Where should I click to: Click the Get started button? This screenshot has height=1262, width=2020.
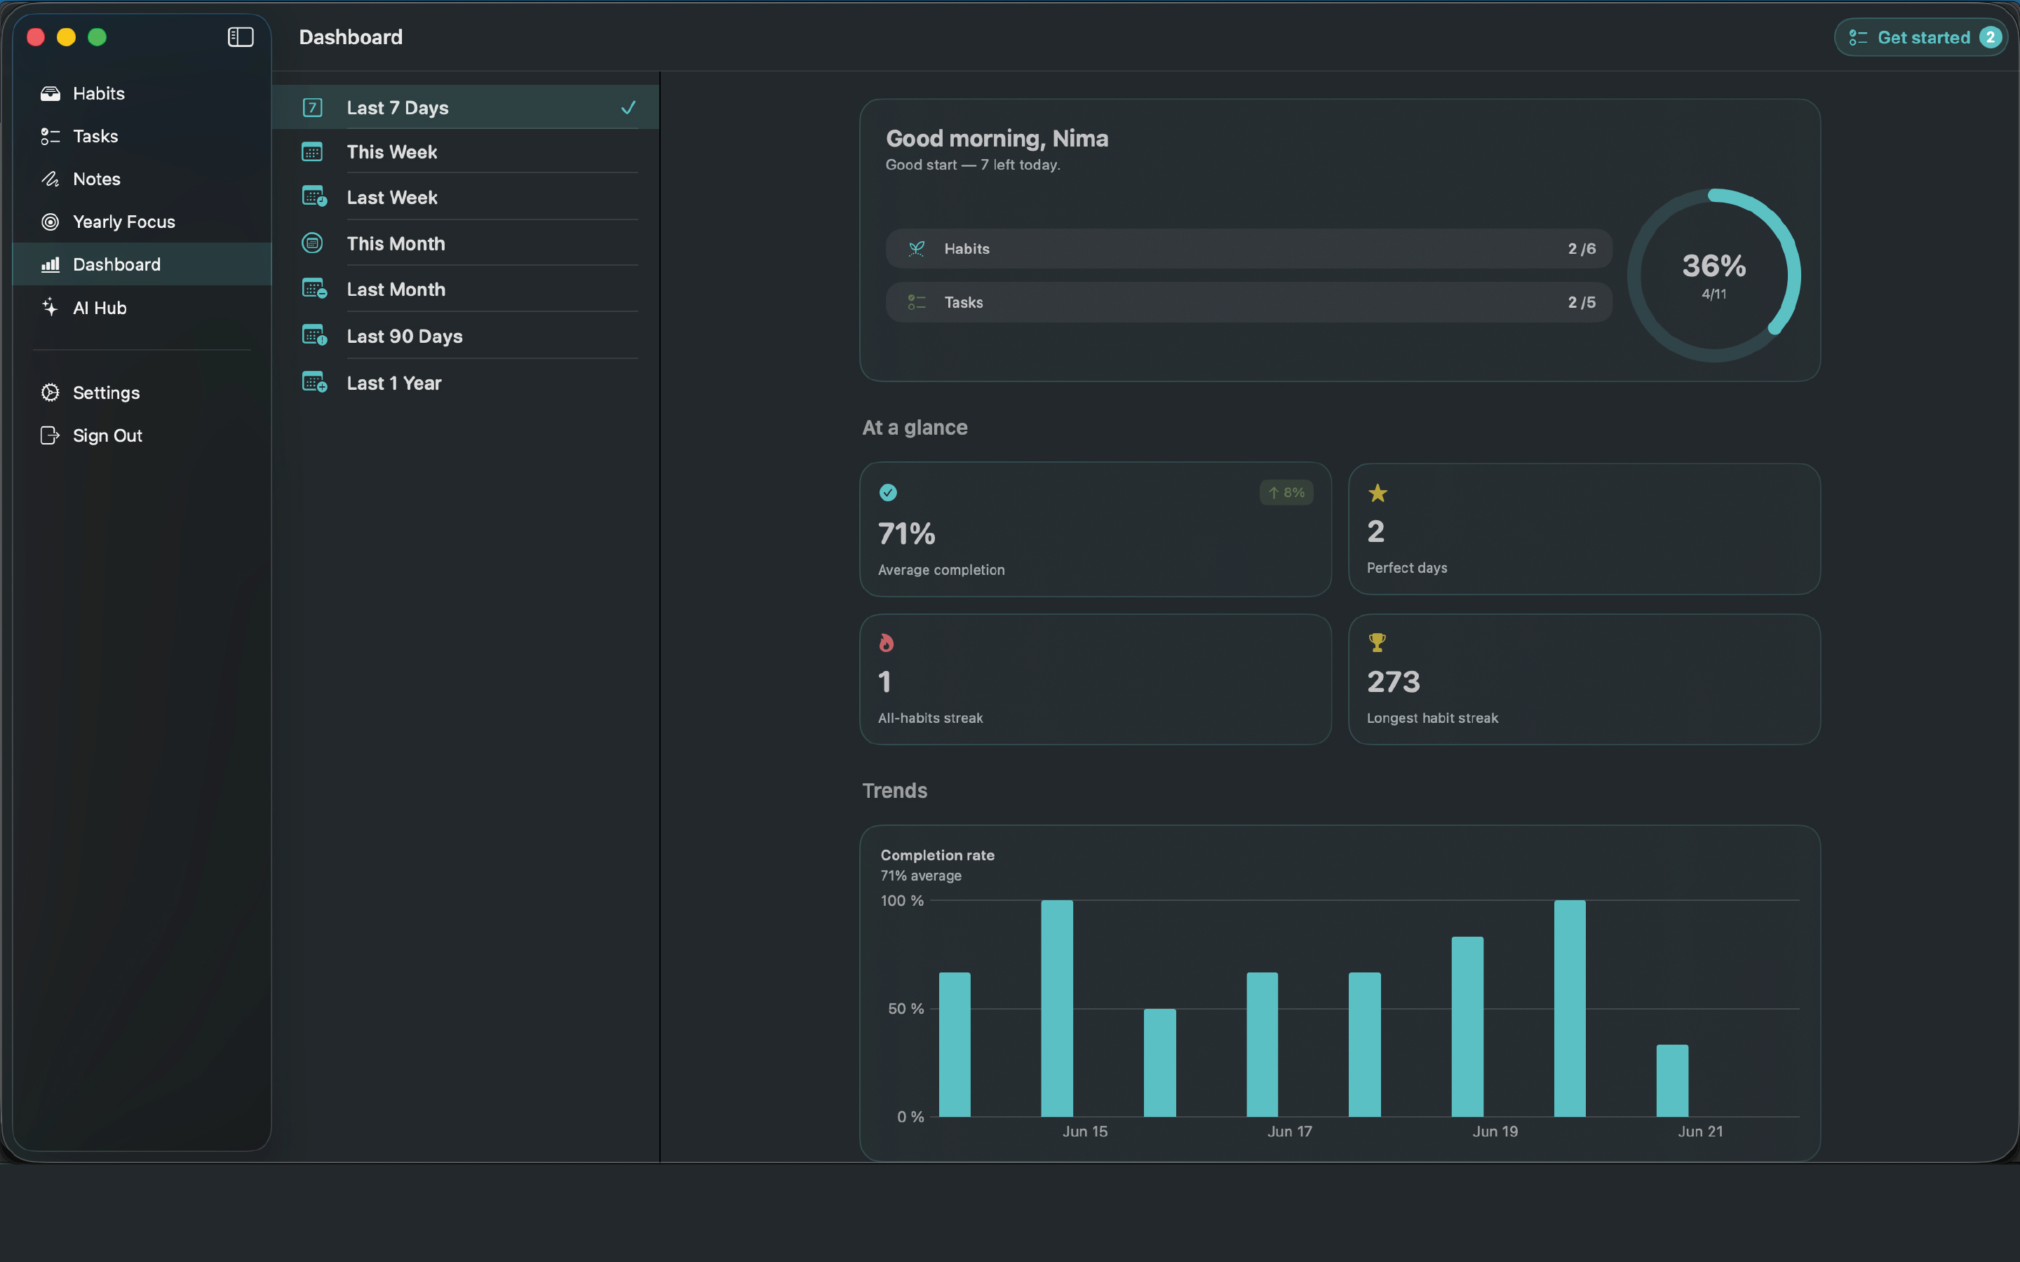tap(1920, 38)
